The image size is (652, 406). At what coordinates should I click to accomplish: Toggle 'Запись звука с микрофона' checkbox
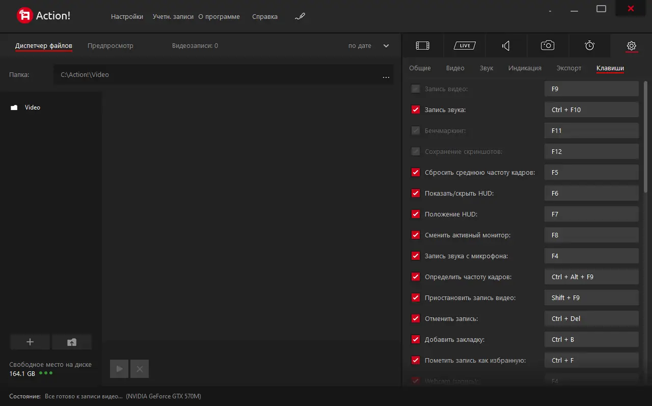(x=416, y=256)
